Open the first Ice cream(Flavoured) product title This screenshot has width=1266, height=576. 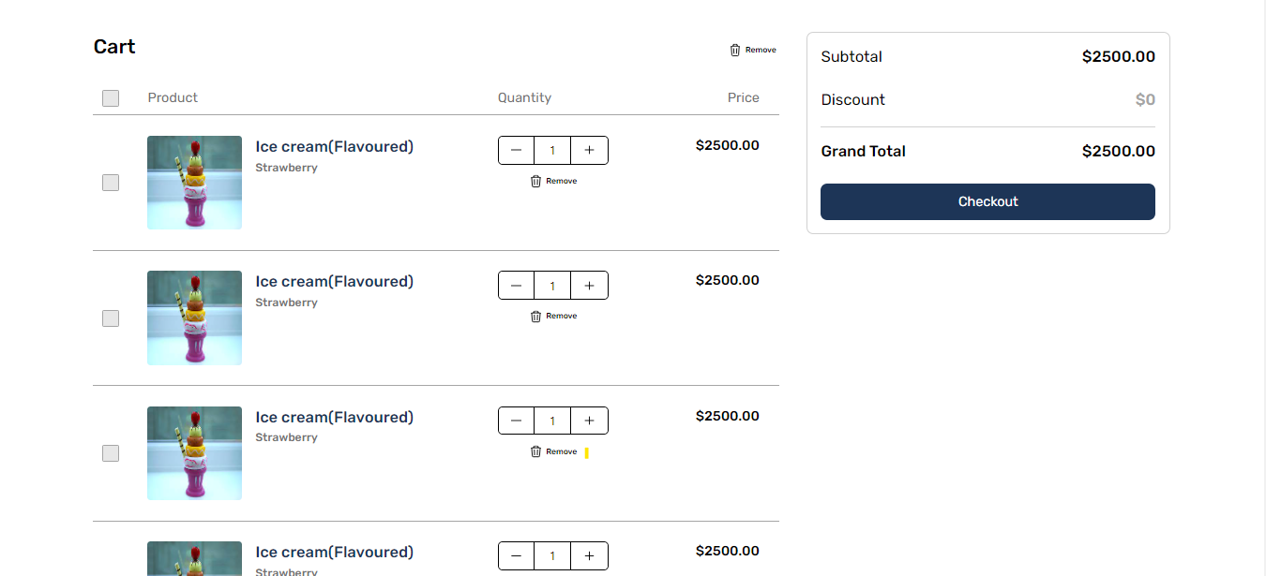[335, 146]
